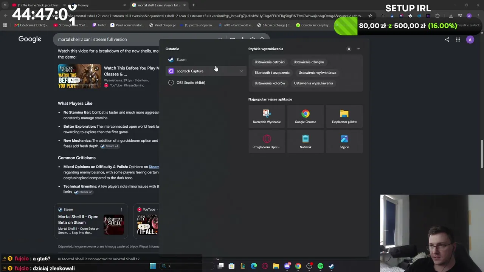
Task: Open account button A in search panel
Action: pos(349,49)
